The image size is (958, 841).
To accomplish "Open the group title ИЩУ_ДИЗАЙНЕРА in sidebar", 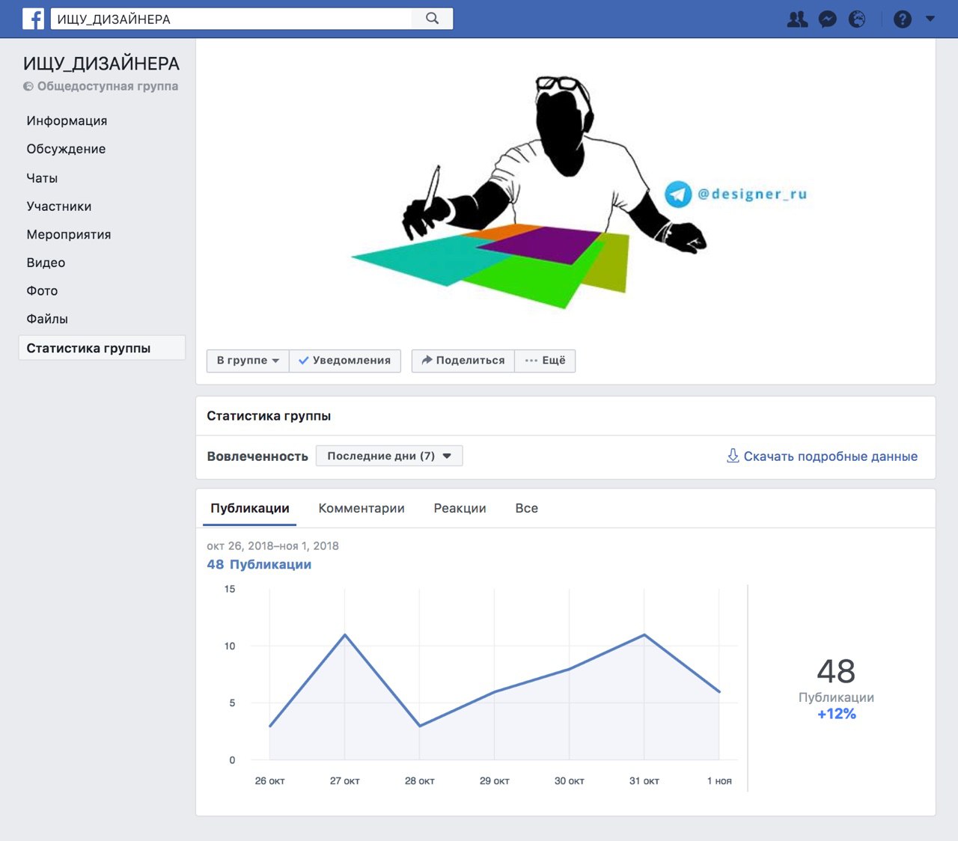I will tap(101, 64).
